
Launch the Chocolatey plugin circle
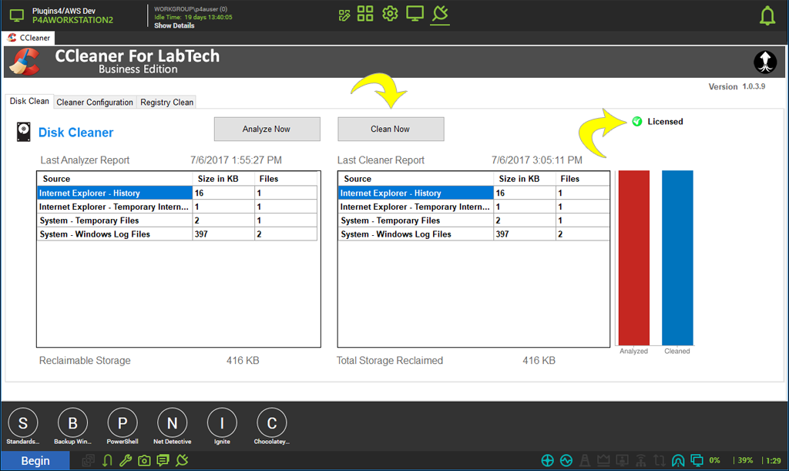pos(272,423)
